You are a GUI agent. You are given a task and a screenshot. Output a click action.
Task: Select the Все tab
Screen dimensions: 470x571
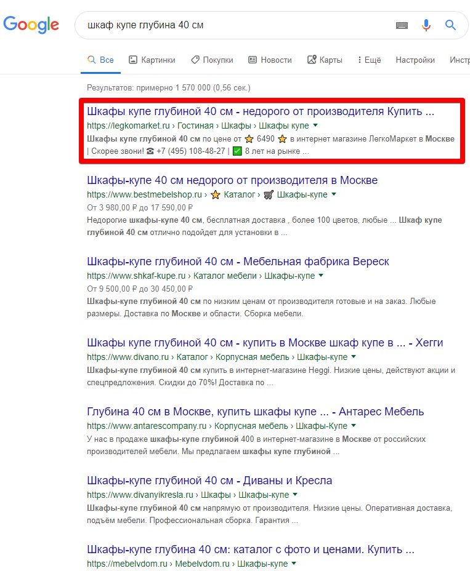(x=100, y=60)
